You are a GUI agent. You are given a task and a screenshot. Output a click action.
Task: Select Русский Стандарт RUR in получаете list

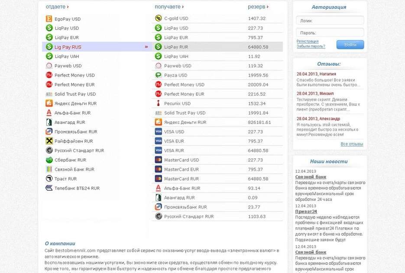[217, 216]
